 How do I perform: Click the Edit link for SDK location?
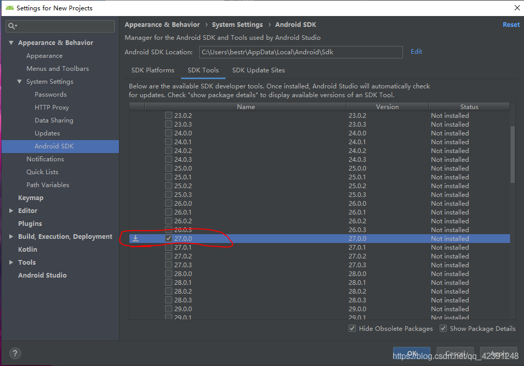416,52
